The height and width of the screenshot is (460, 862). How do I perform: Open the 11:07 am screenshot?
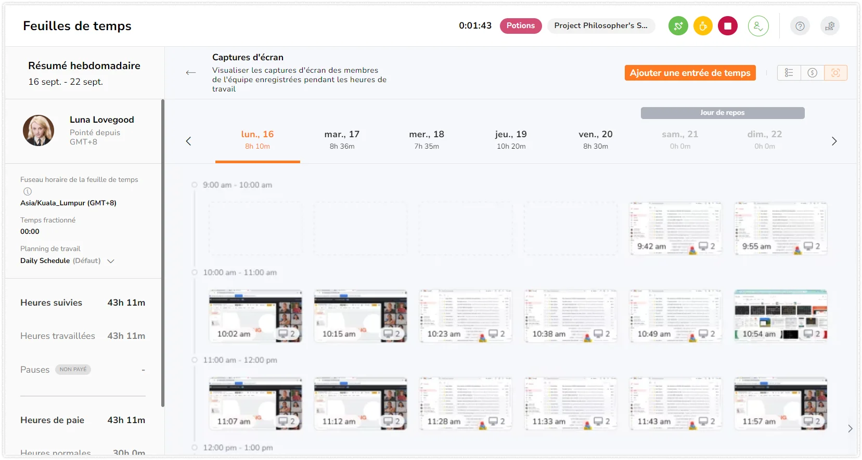click(255, 403)
